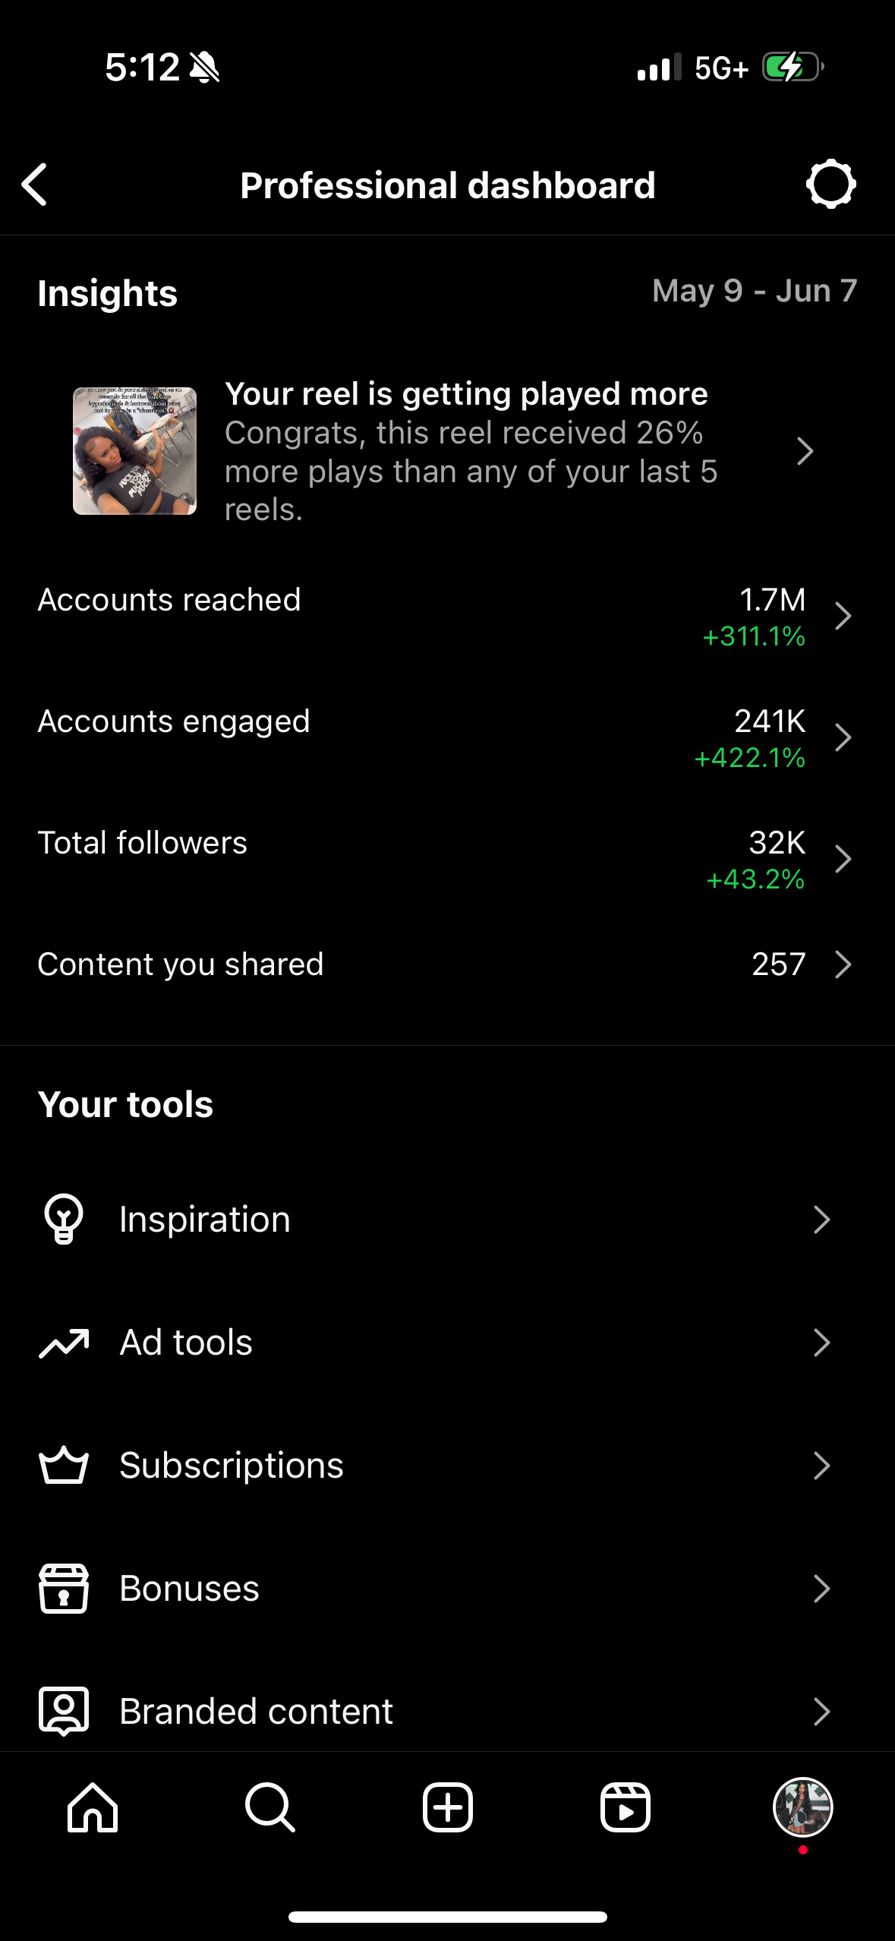The width and height of the screenshot is (895, 1941).
Task: Expand Accounts engaged chevron
Action: tap(843, 737)
